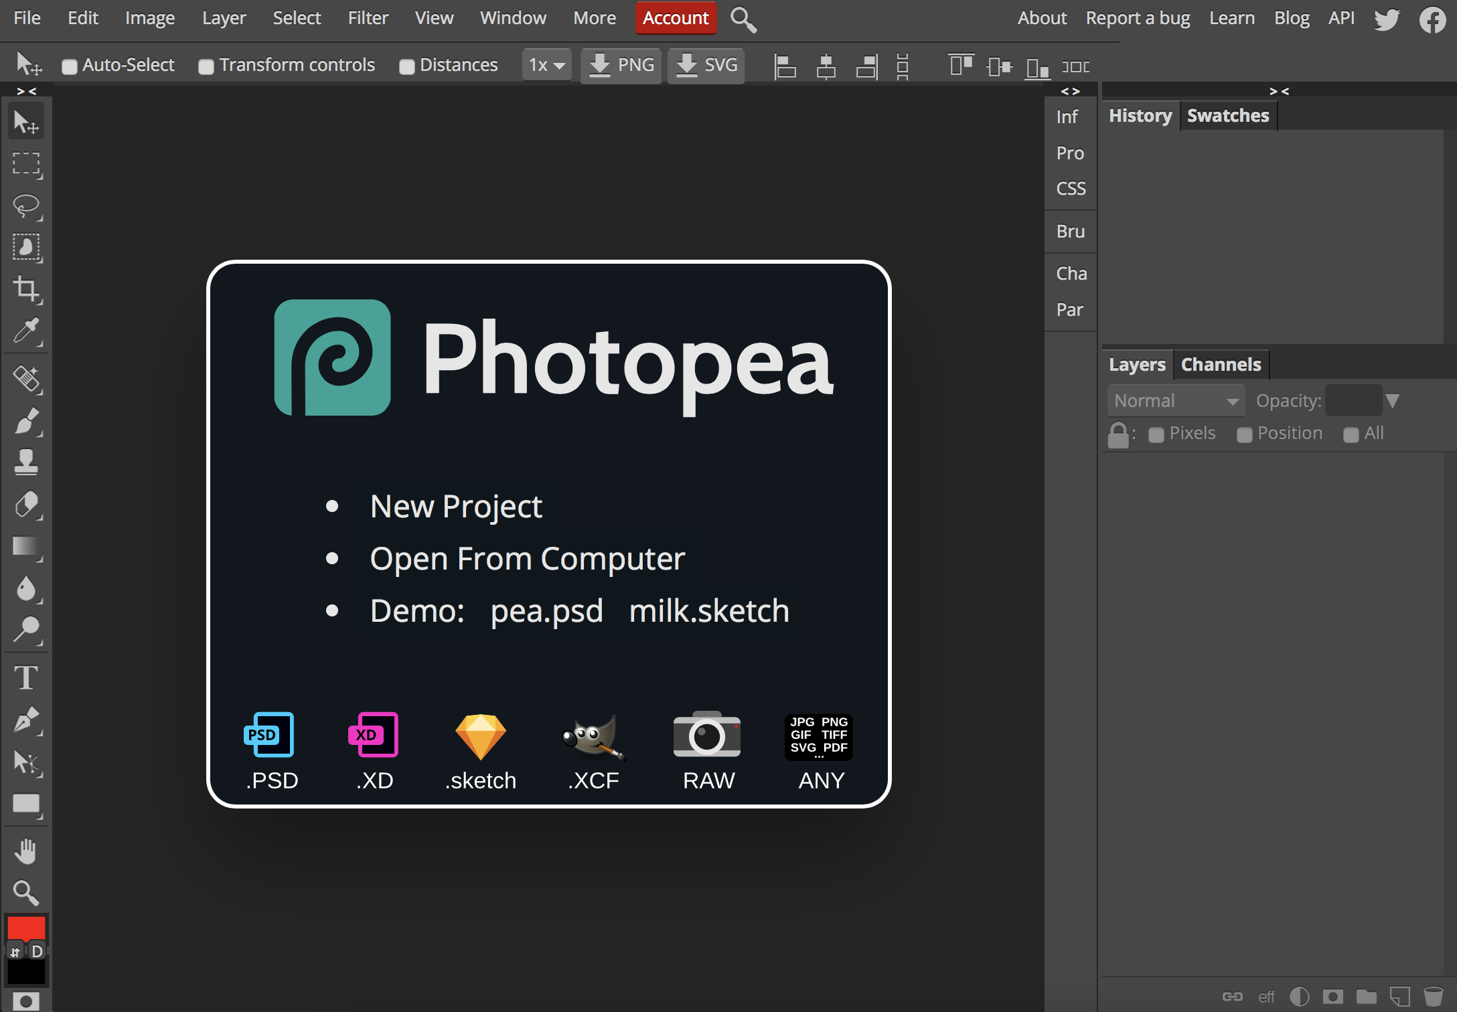Check the Distances option
1457x1012 pixels.
pyautogui.click(x=406, y=66)
